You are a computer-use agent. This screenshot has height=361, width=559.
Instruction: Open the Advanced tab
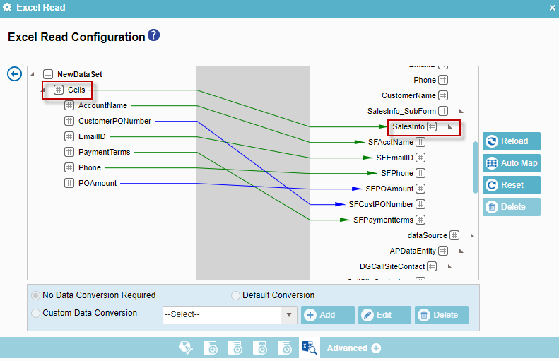353,348
